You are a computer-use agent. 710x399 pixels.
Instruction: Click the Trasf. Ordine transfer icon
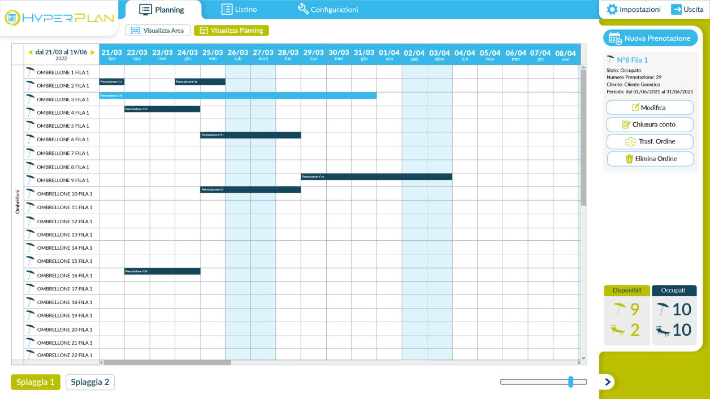(630, 142)
